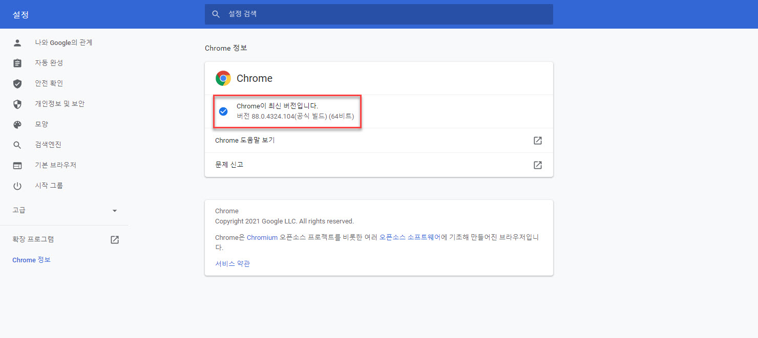
Task: Open the 나와 Google의 관계 settings page
Action: click(64, 43)
